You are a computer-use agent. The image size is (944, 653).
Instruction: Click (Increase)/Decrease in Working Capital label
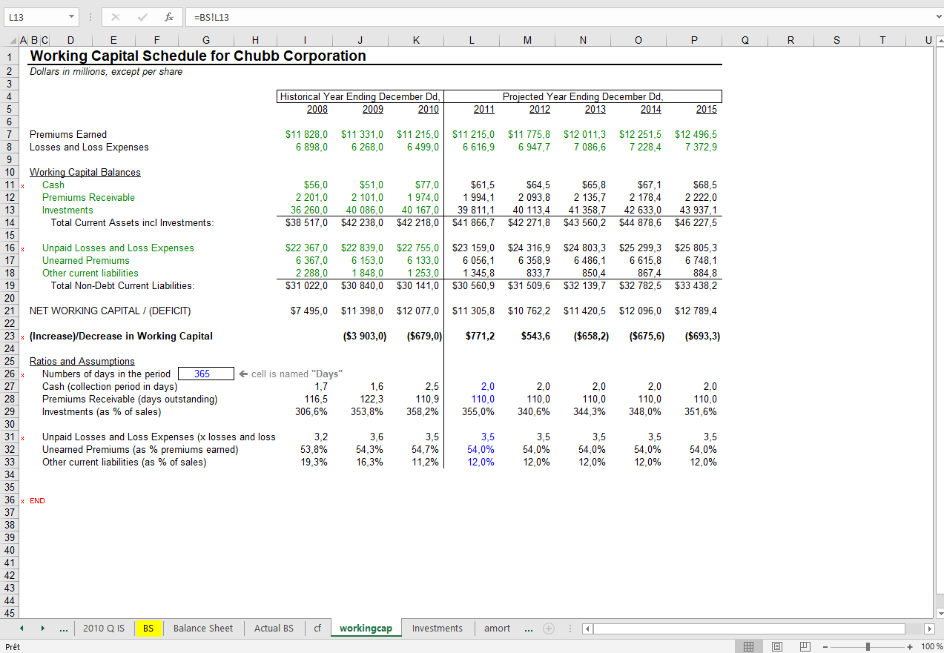point(121,336)
